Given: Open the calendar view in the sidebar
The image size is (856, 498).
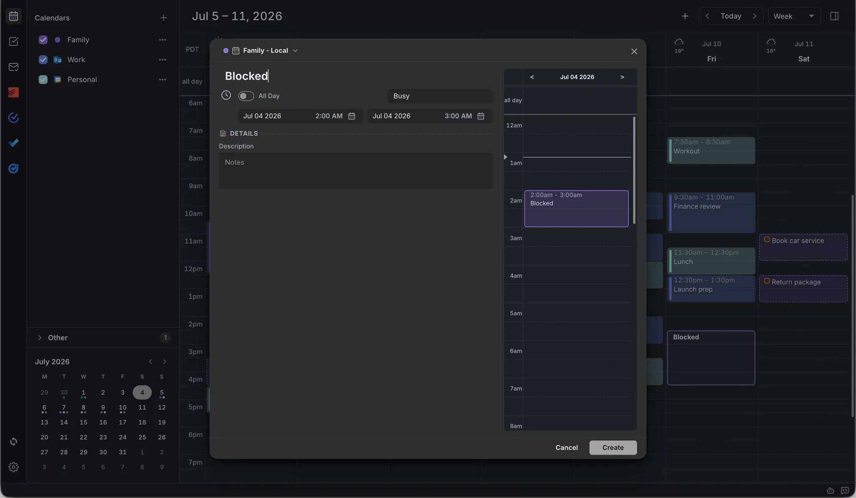Looking at the screenshot, I should coord(13,16).
